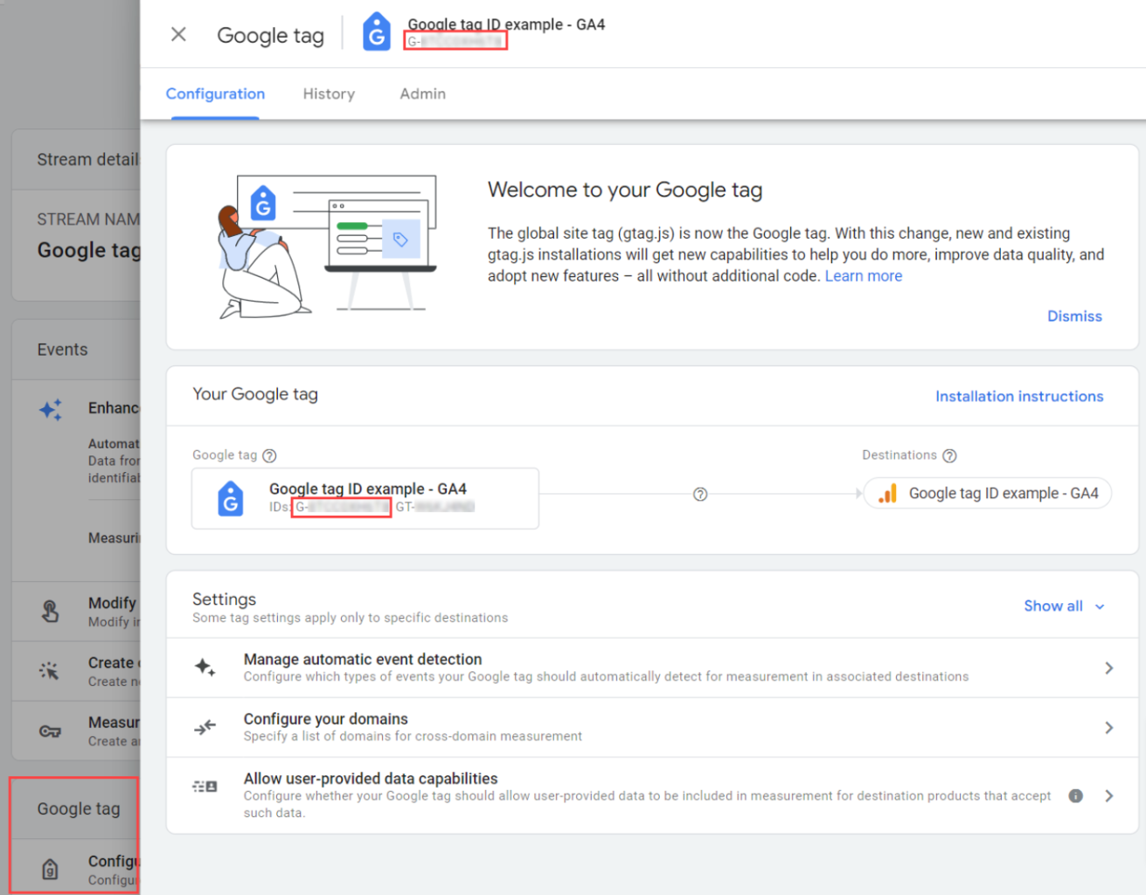Open Installation instructions link

pyautogui.click(x=1019, y=397)
